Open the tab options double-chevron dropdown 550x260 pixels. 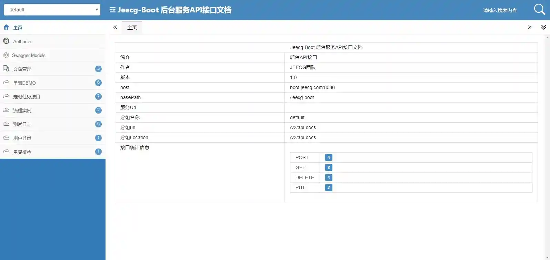(x=543, y=27)
